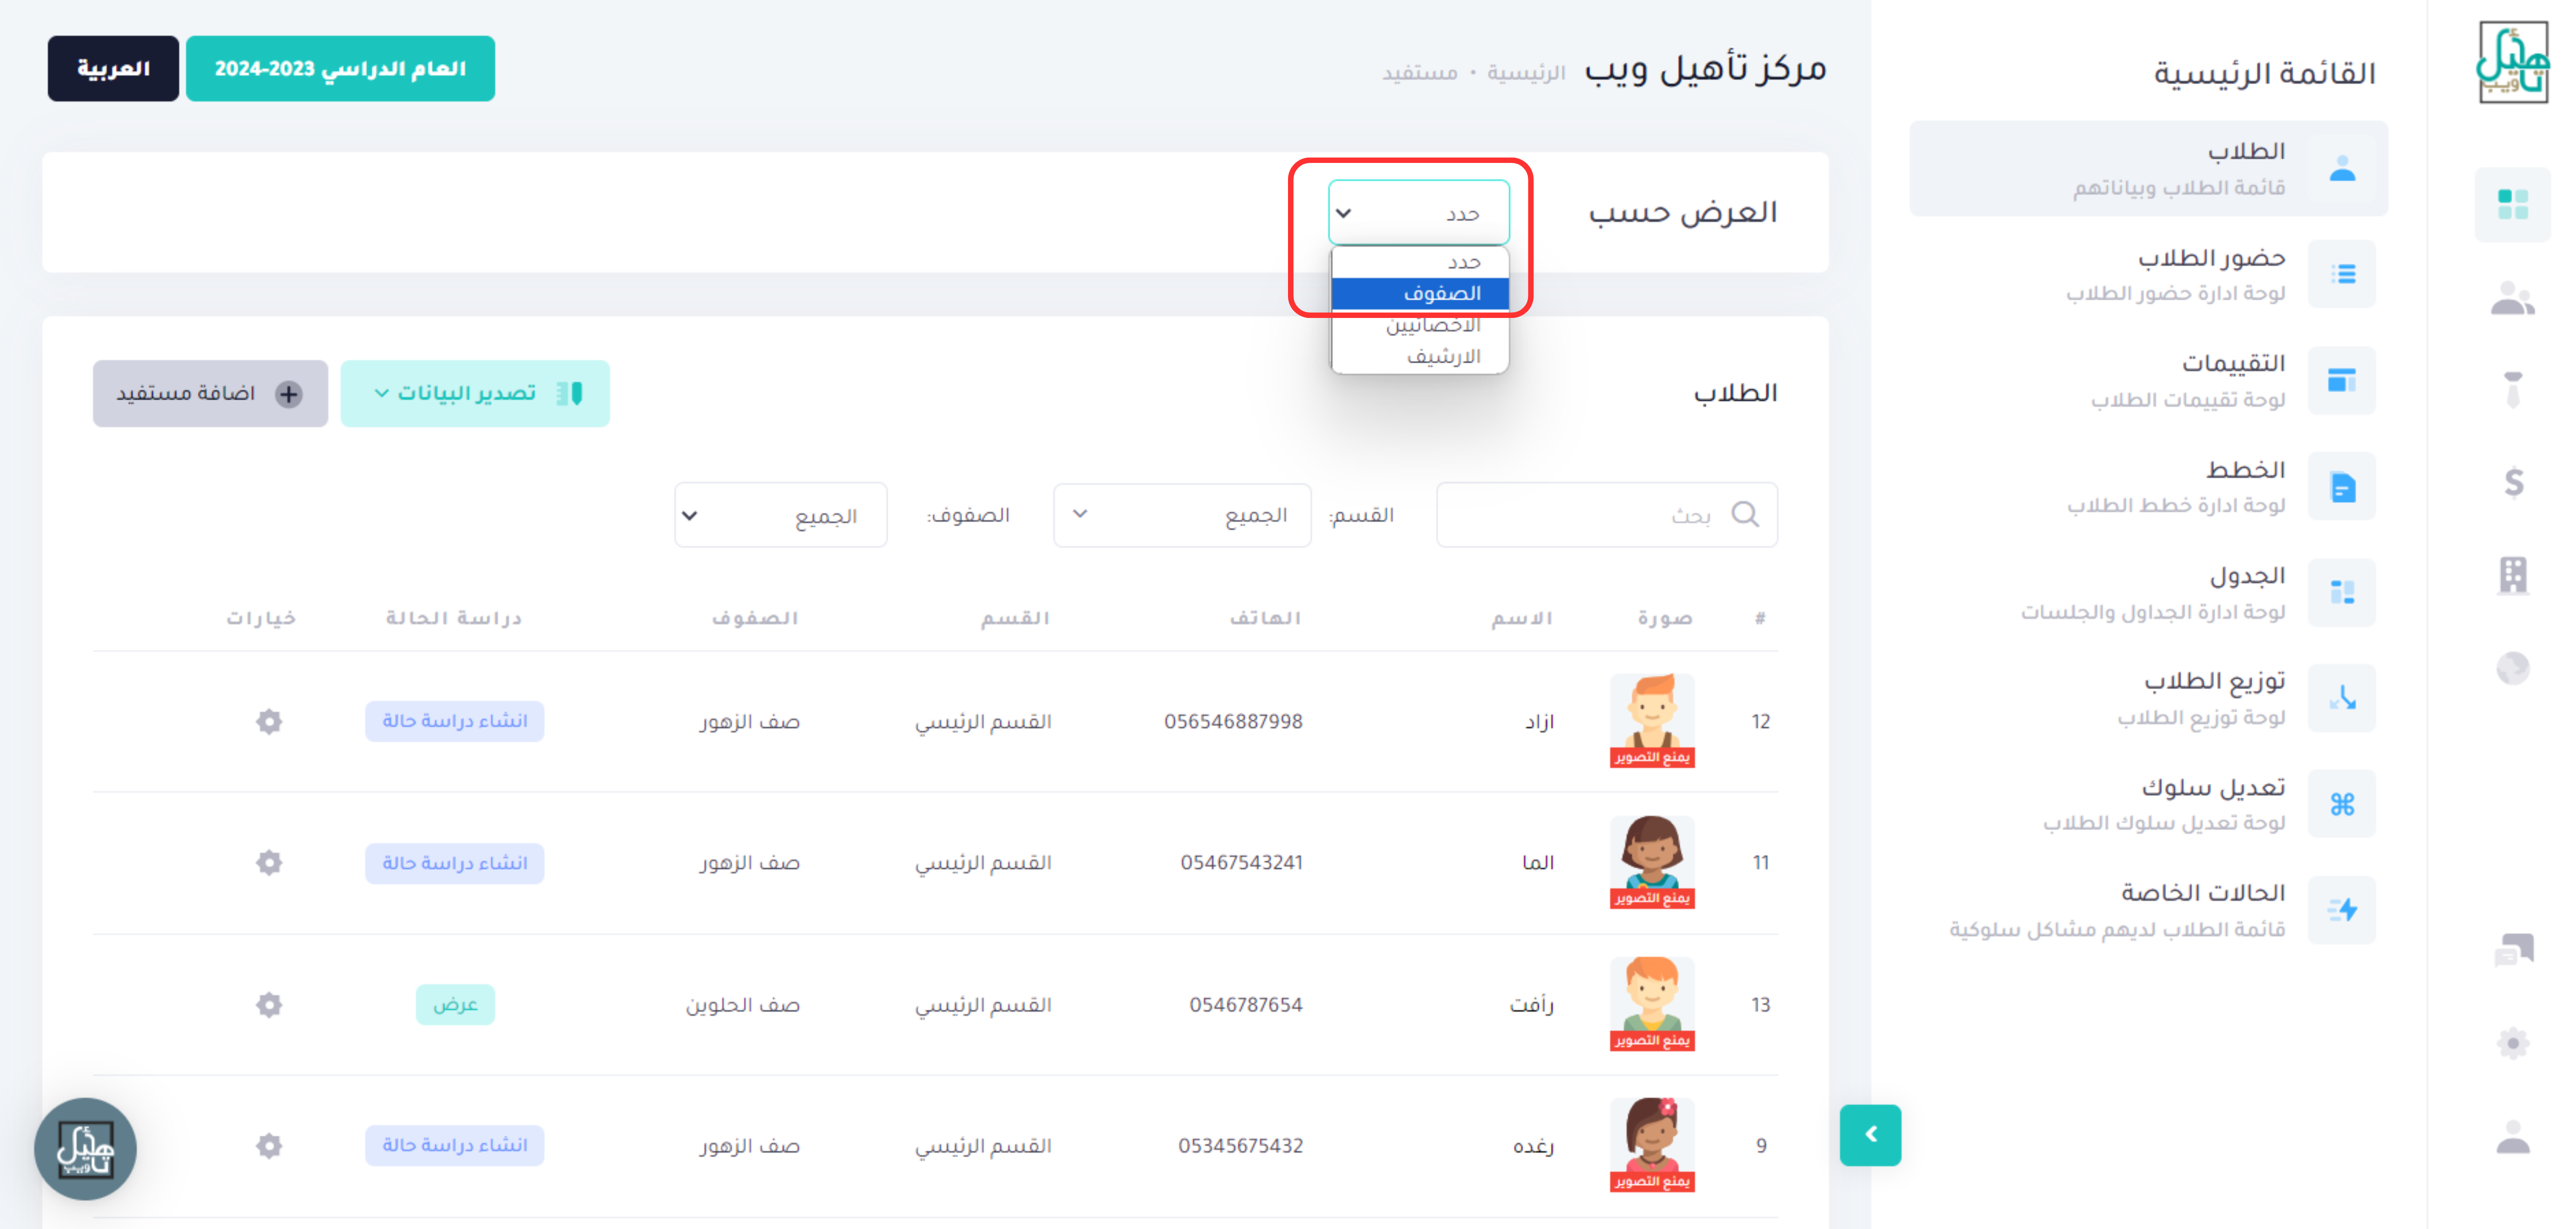Open التقييمات menu item

coord(2149,380)
